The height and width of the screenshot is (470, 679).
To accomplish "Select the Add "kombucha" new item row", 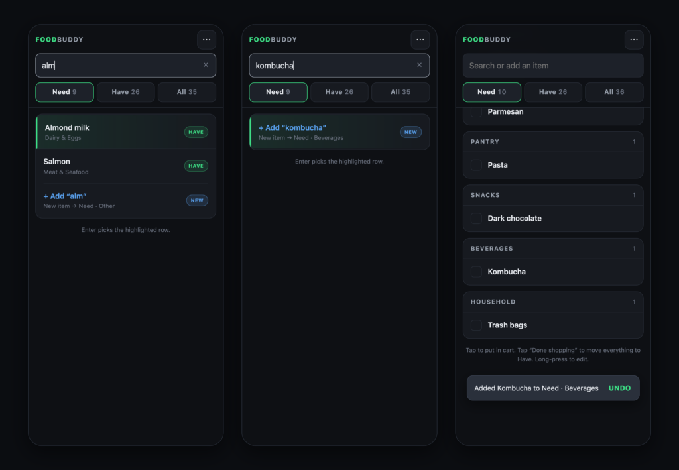I will (339, 132).
